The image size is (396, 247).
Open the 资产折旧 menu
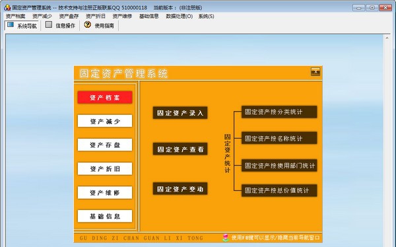[x=96, y=16]
